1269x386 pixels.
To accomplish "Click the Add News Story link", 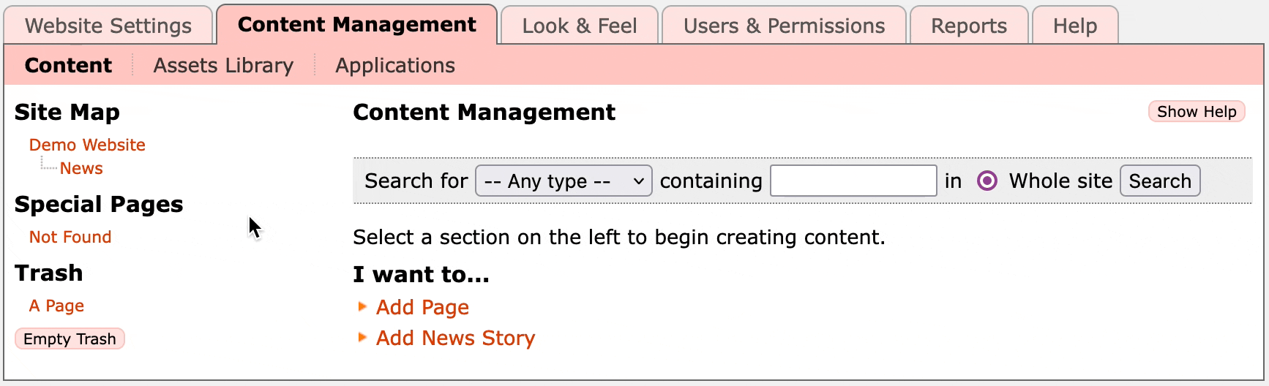I will pyautogui.click(x=455, y=338).
